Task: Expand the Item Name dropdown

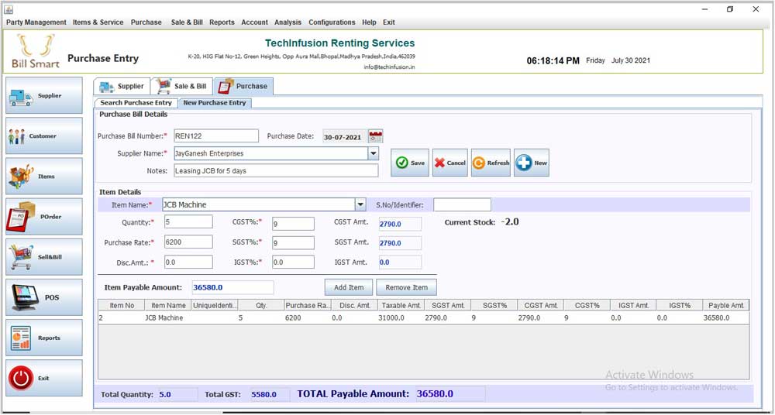Action: pyautogui.click(x=361, y=204)
